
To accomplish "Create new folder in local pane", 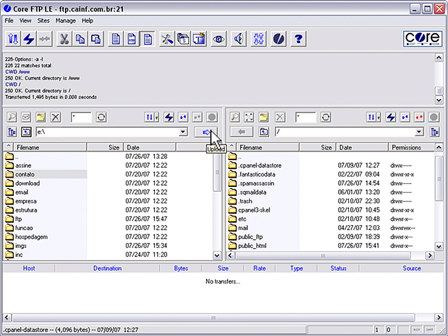I will [x=41, y=117].
